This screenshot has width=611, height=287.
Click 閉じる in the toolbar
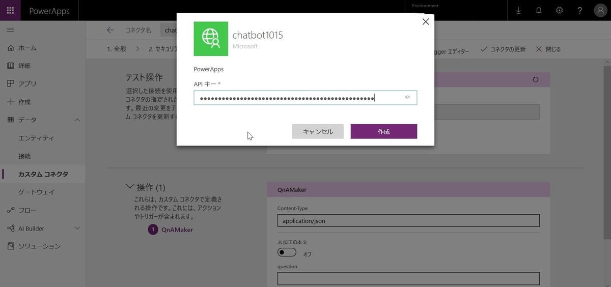click(x=548, y=49)
